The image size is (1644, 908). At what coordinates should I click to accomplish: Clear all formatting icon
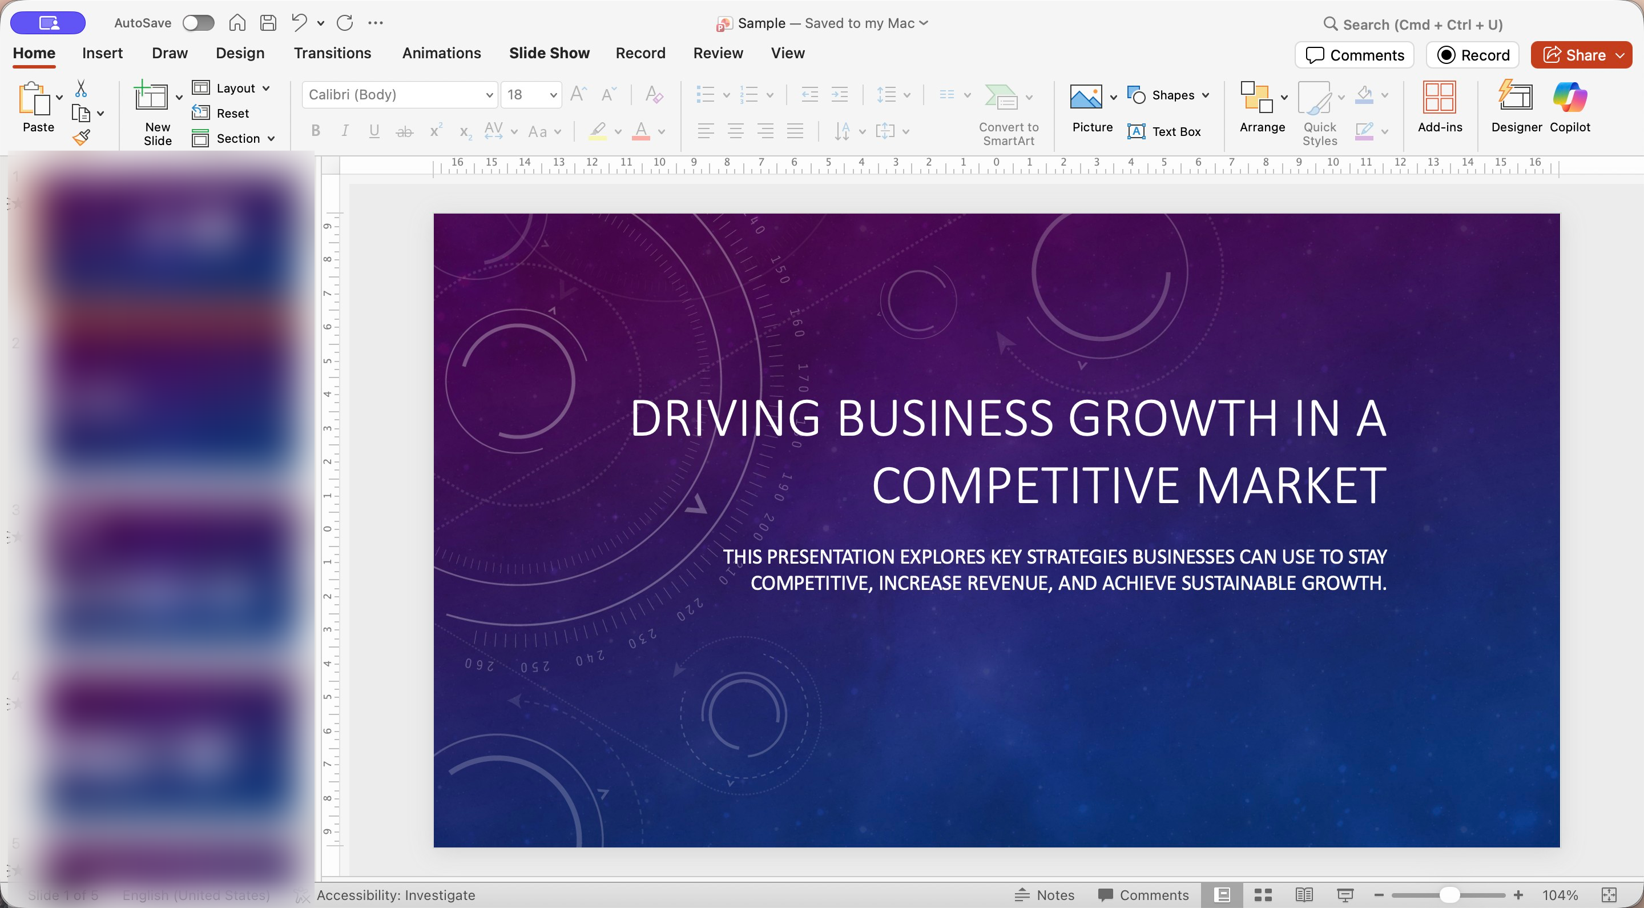pyautogui.click(x=654, y=94)
